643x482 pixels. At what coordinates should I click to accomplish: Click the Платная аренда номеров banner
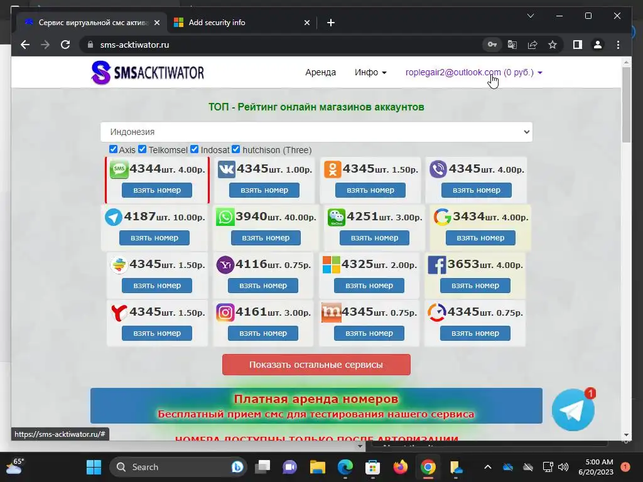316,406
